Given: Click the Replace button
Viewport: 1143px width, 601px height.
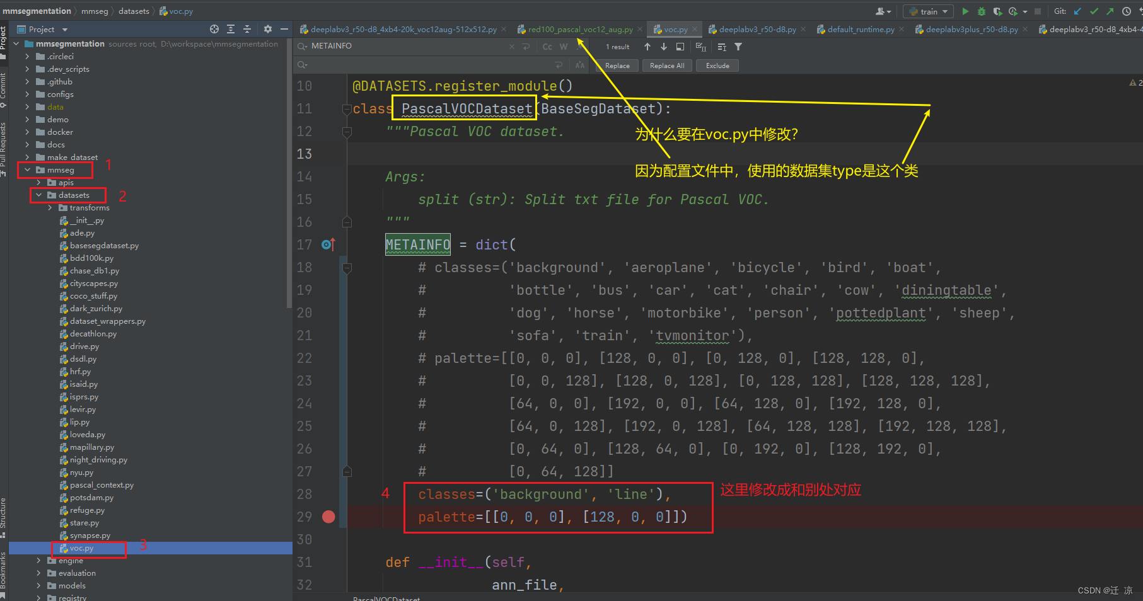Looking at the screenshot, I should tap(617, 66).
